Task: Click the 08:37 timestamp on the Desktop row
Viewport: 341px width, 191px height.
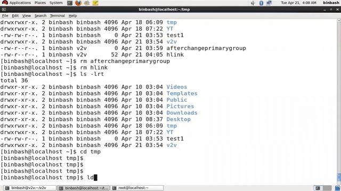Action: [x=154, y=119]
